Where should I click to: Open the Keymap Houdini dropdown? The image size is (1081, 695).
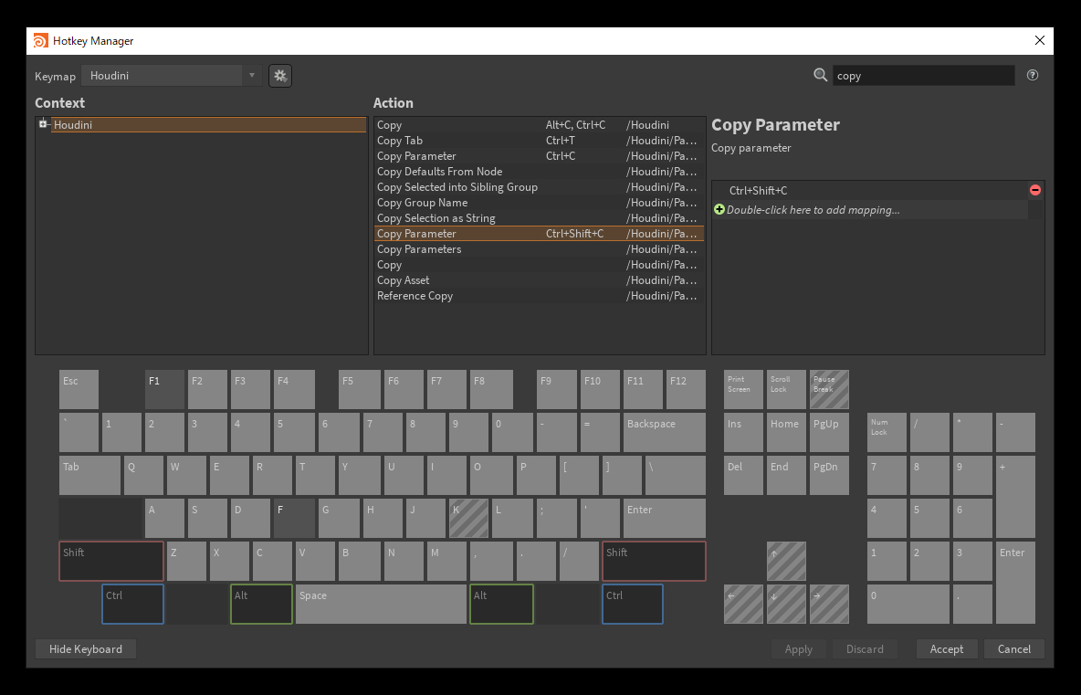[x=172, y=75]
